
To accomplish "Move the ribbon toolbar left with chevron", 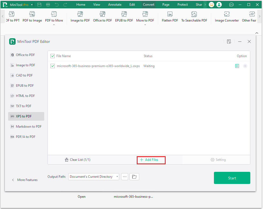I will click(2, 16).
